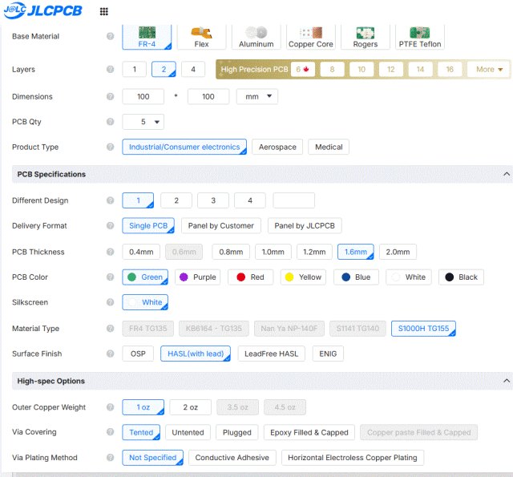513x477 pixels.
Task: Choose 1 layer option
Action: click(x=134, y=70)
